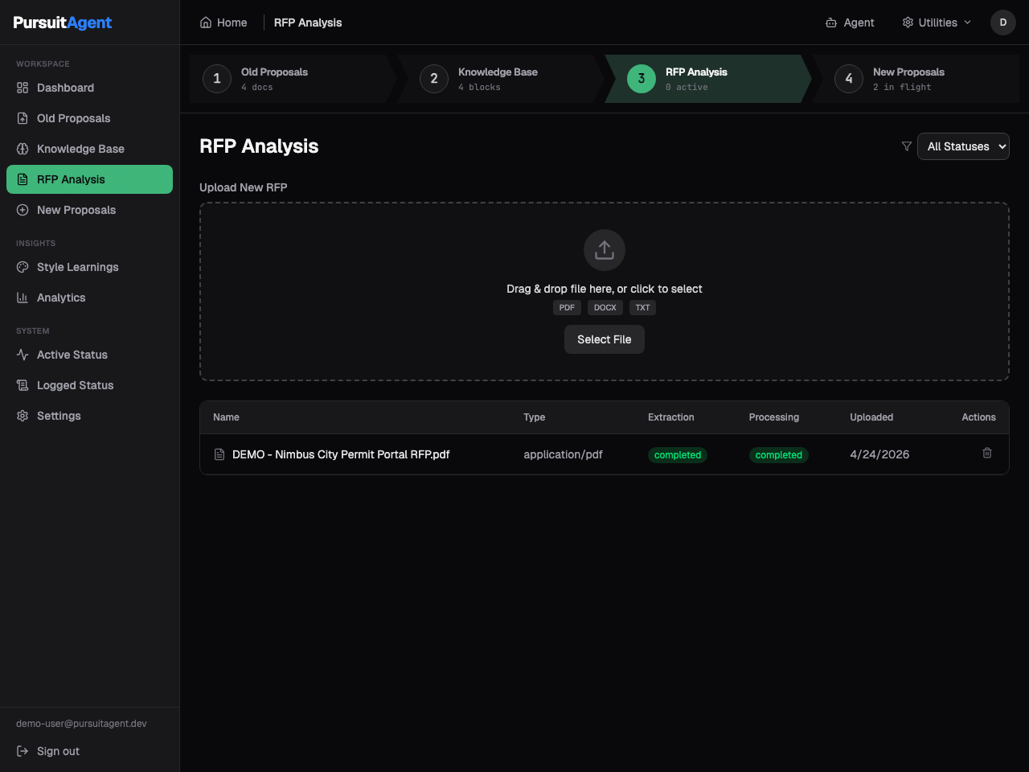Screen dimensions: 1029x772
Task: Click the step 4 number circle
Action: (849, 79)
